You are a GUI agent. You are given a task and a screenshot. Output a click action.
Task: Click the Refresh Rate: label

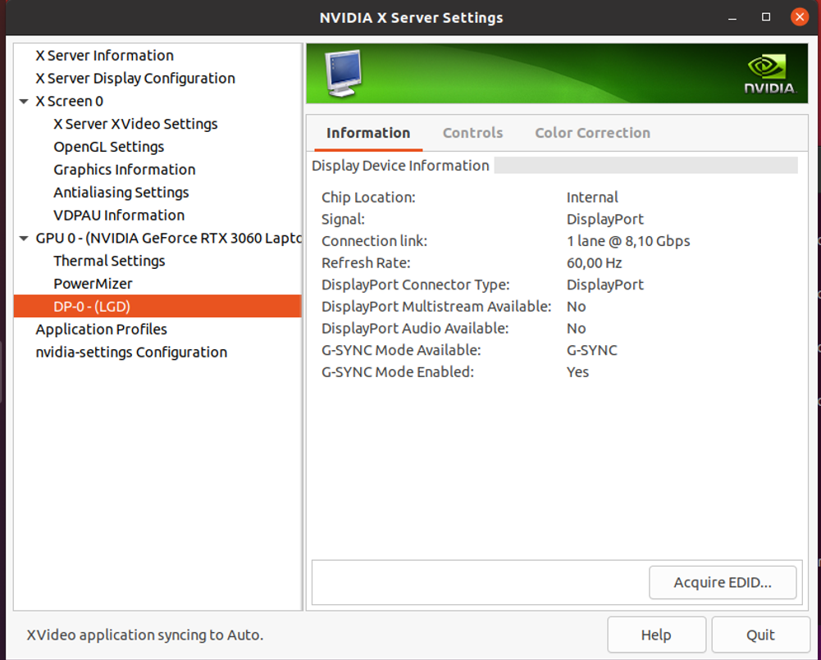tap(366, 262)
